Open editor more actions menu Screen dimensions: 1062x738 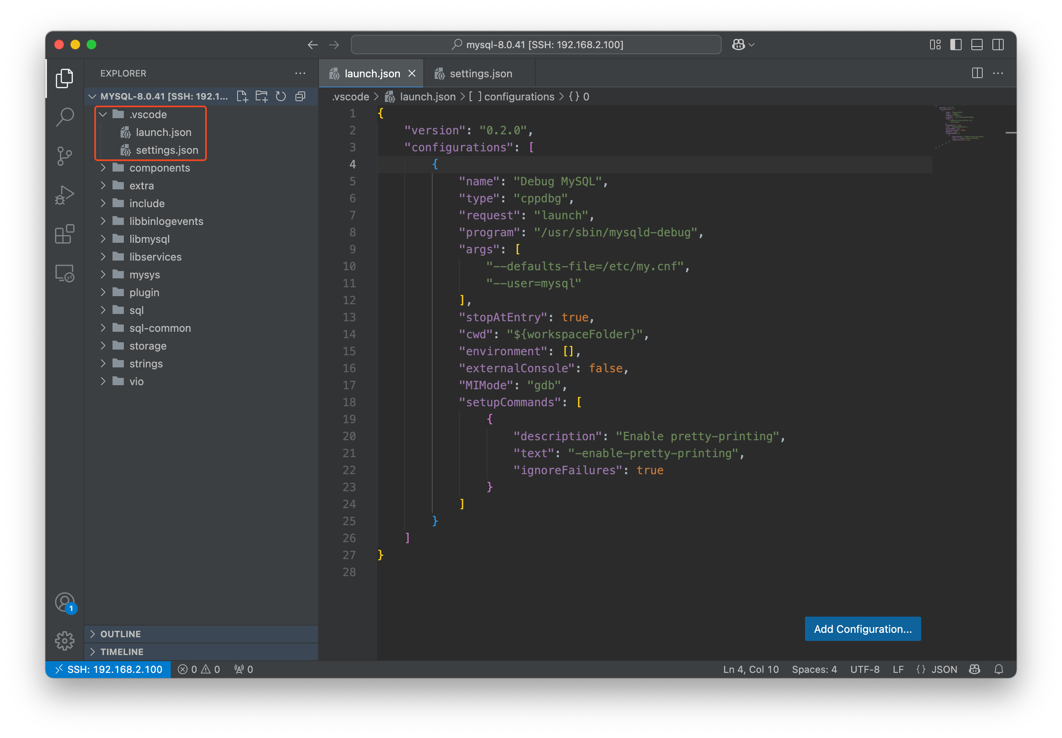998,73
